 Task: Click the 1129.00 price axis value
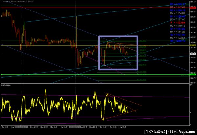[193, 27]
